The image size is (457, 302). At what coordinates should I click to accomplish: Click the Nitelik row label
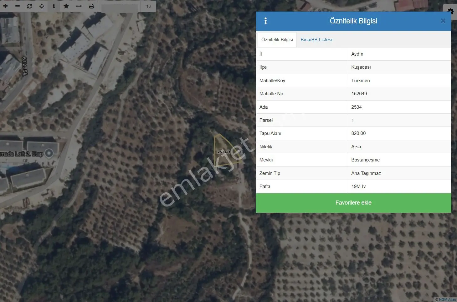(266, 147)
